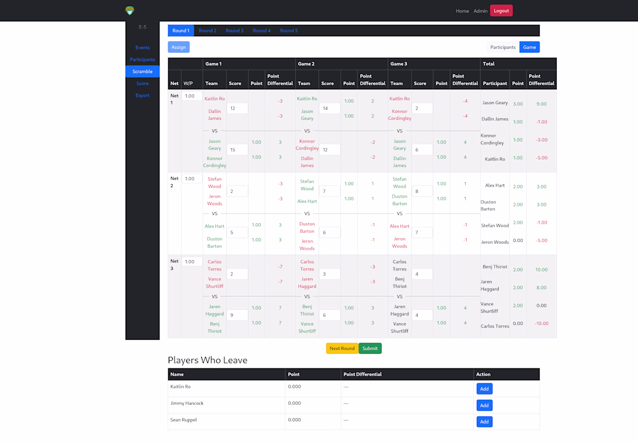Edit Net 1 Game 3 score field showing 2

click(x=422, y=108)
